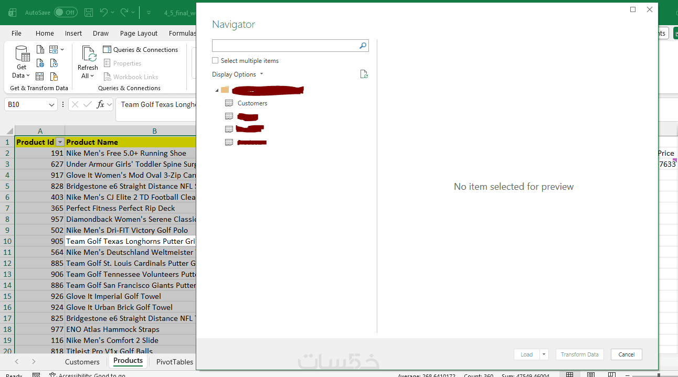Click the macro recording status bar icon
Screen dimensions: 678x377
click(36, 375)
